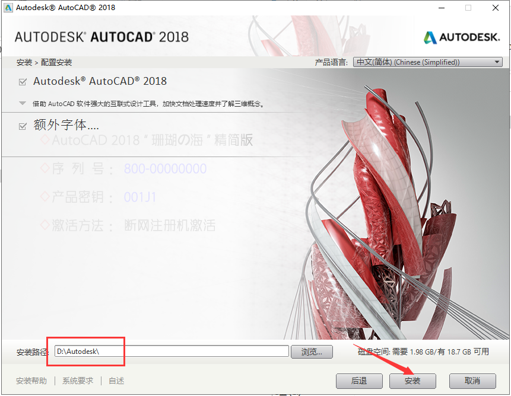Open the 产品语言 dropdown

(x=427, y=62)
